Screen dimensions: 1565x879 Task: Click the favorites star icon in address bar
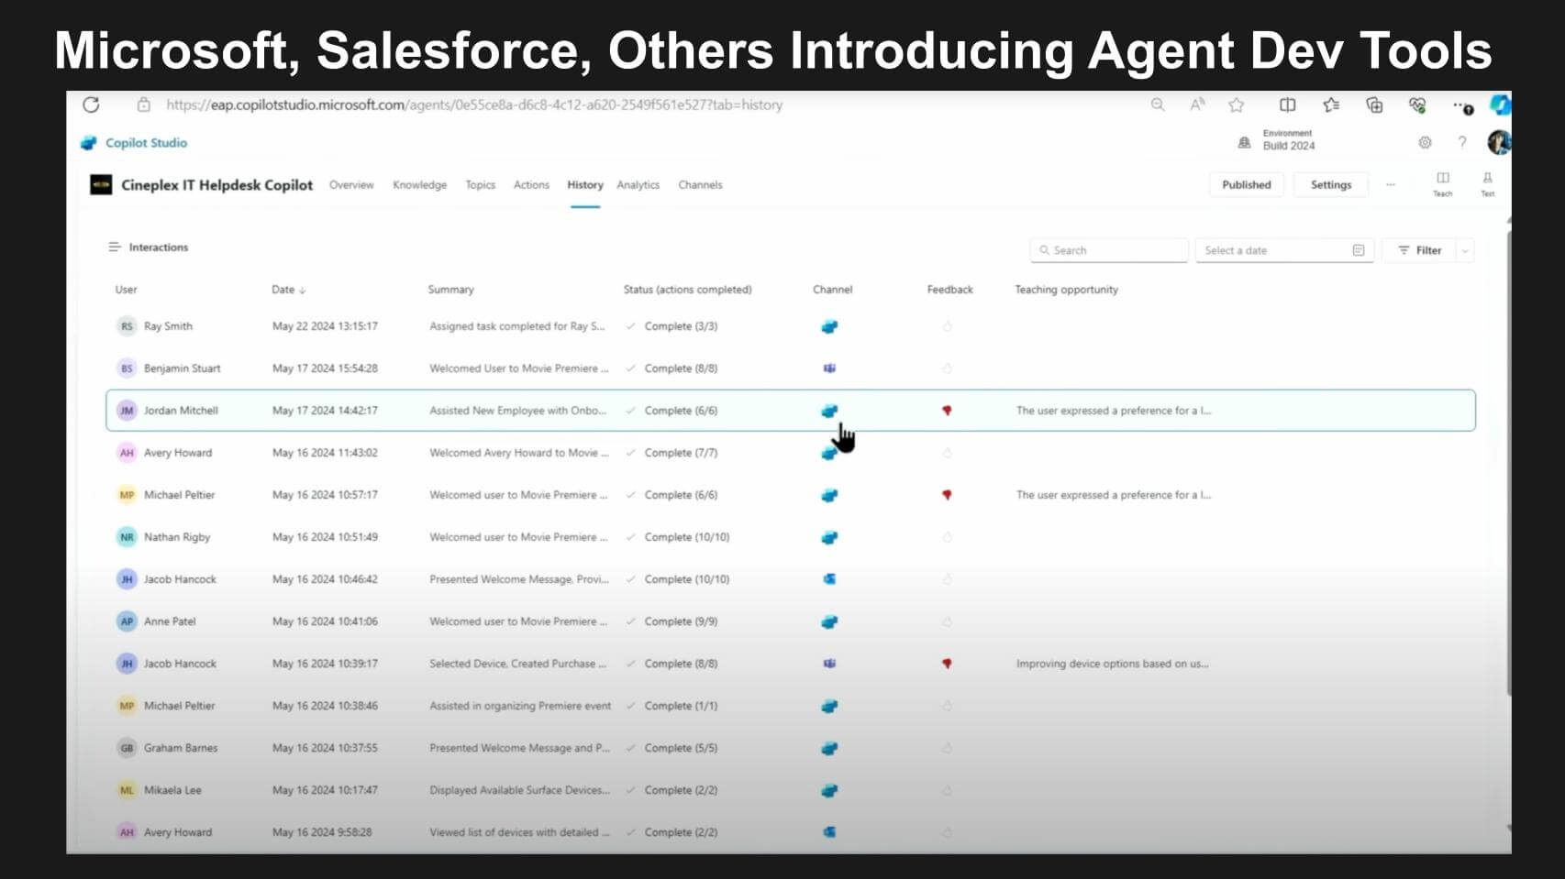[1237, 105]
